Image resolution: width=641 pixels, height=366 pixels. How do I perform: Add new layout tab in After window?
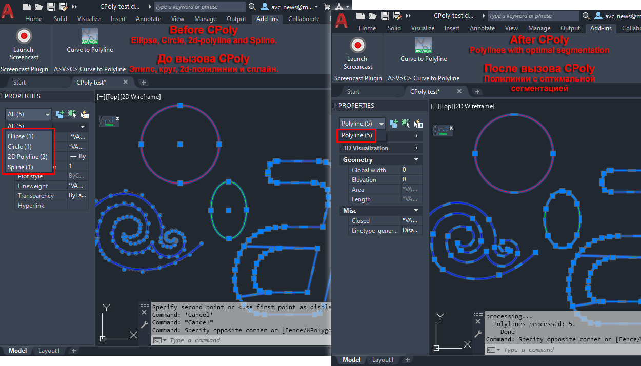pos(407,360)
